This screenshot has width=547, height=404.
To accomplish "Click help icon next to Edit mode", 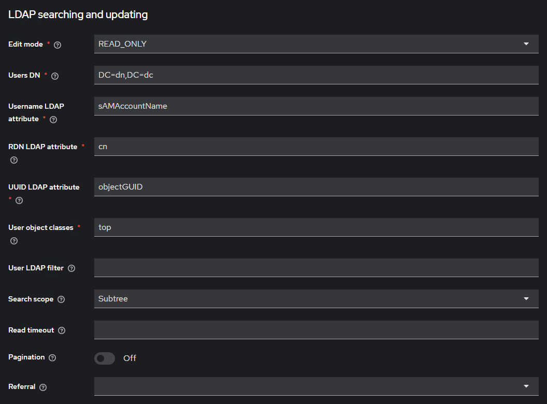I will tap(57, 45).
